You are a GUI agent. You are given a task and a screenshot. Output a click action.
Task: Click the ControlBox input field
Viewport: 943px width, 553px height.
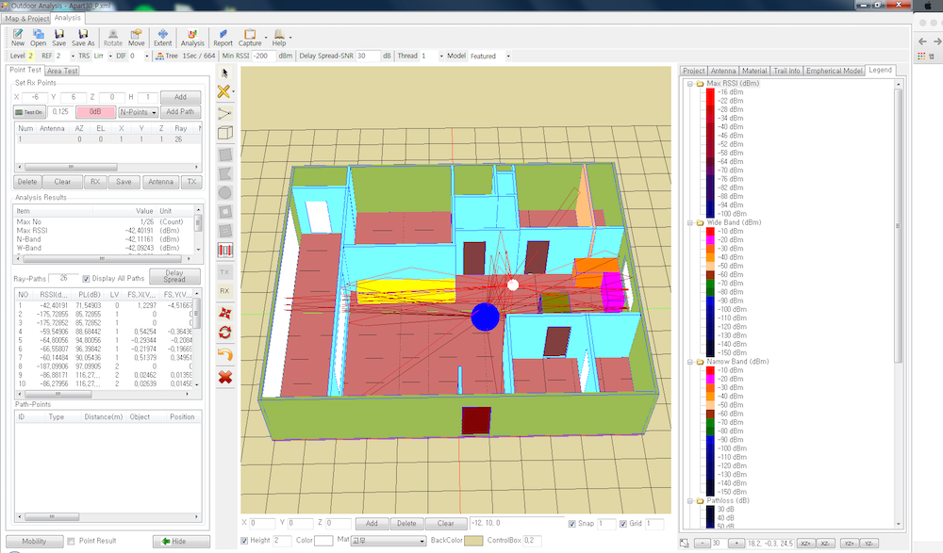click(532, 541)
